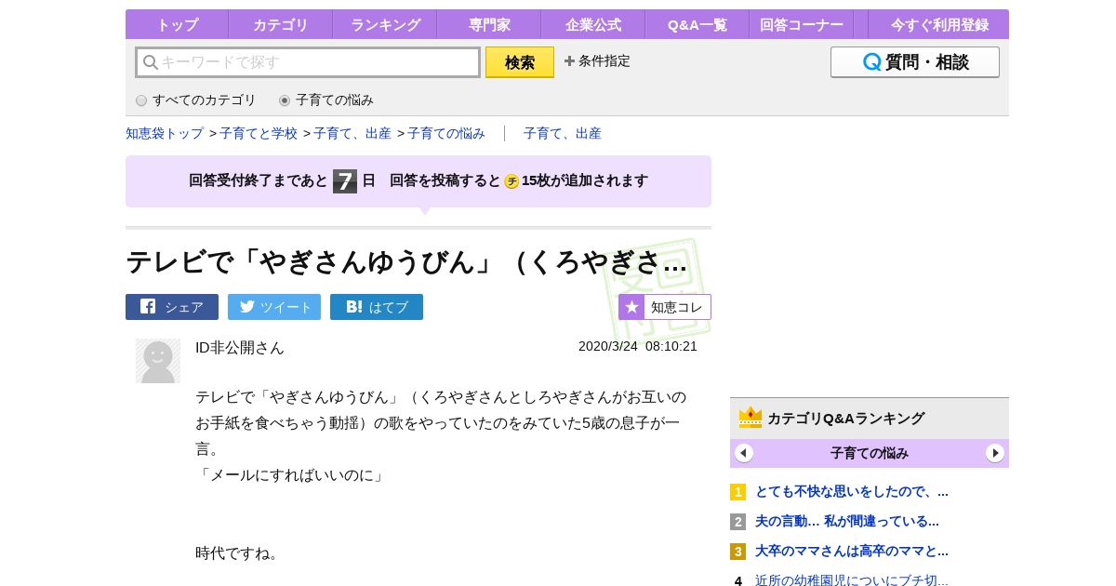The width and height of the screenshot is (1116, 586).
Task: Add question to 知恵コレ
Action: (665, 307)
